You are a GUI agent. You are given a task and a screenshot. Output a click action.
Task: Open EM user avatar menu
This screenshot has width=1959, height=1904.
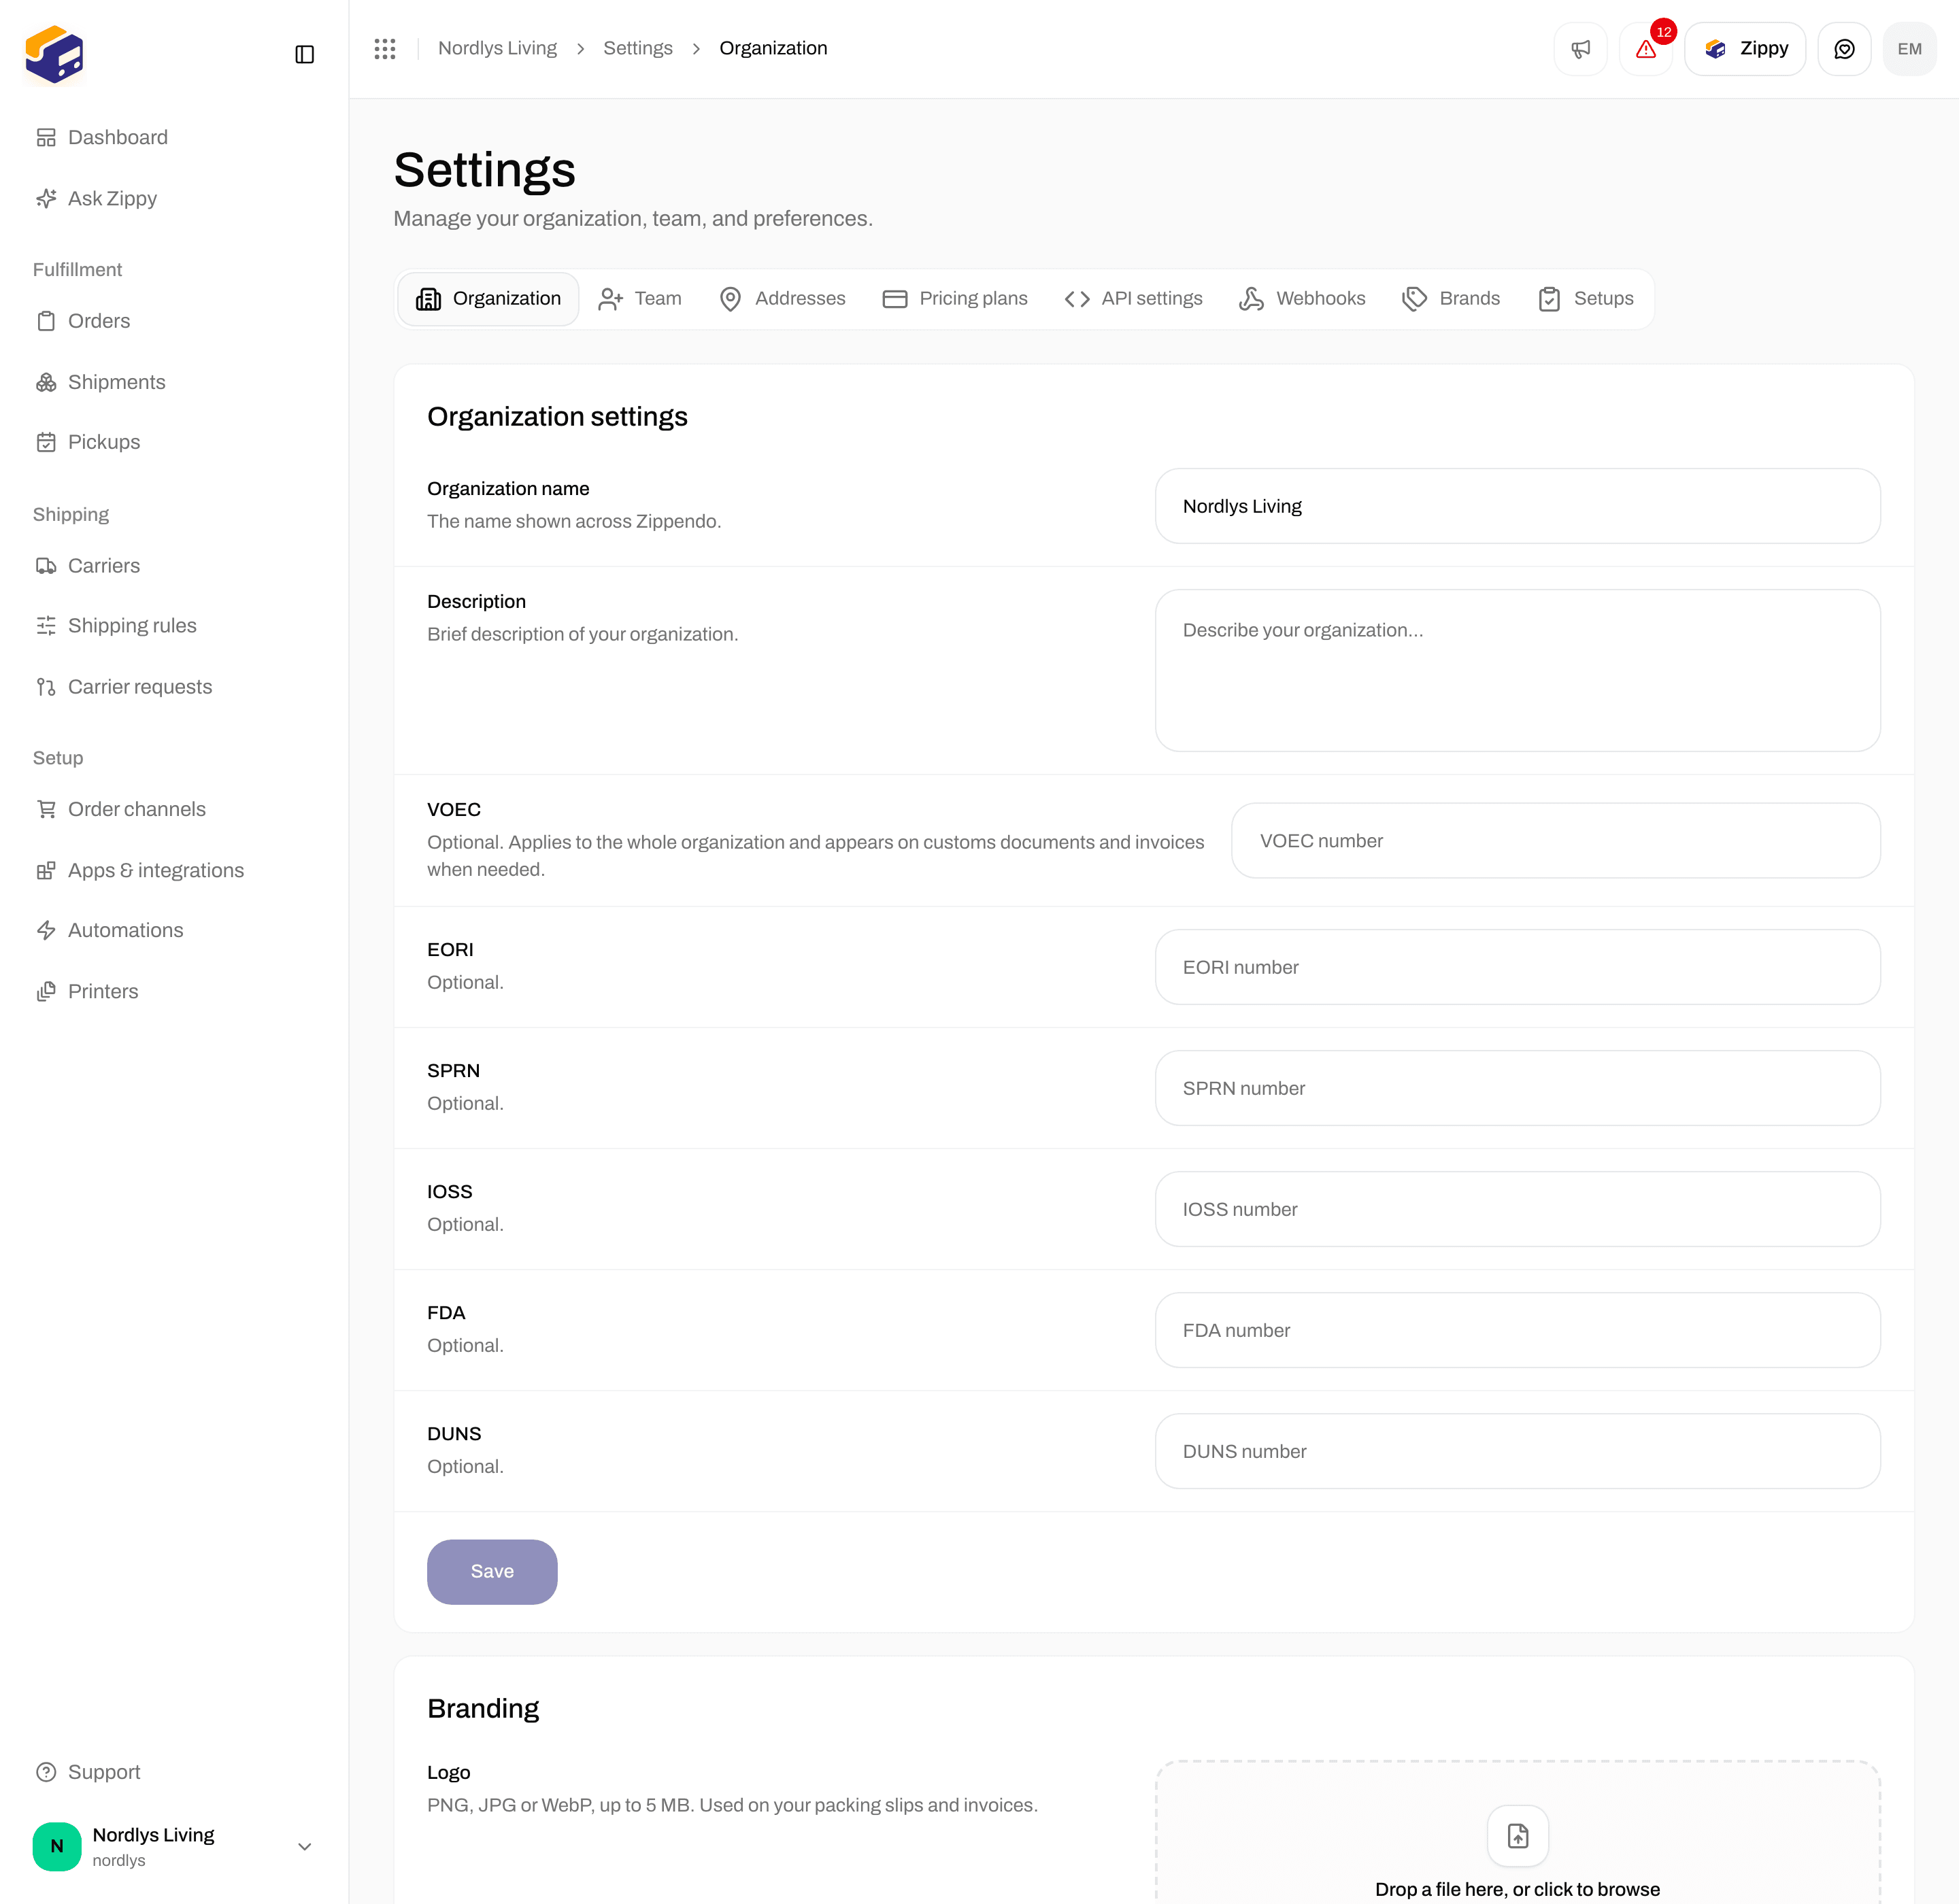(1910, 49)
